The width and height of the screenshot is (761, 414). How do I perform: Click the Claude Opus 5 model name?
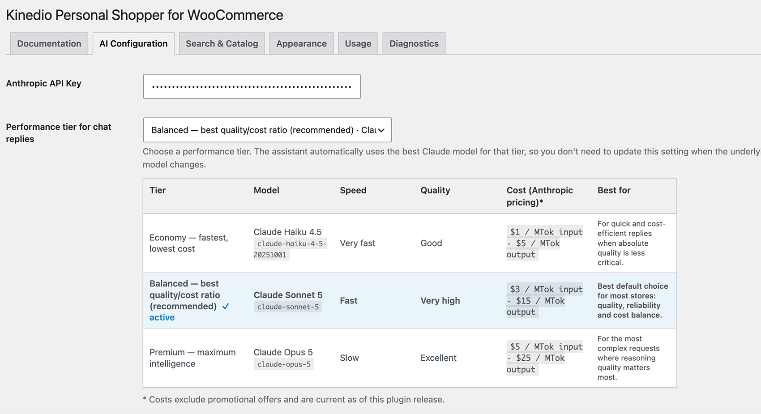[283, 352]
